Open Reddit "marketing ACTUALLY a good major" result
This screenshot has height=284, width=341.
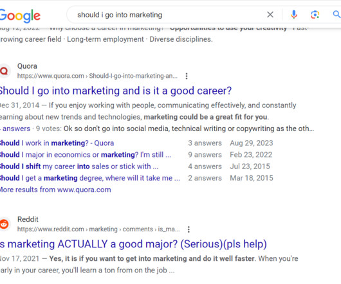133,244
